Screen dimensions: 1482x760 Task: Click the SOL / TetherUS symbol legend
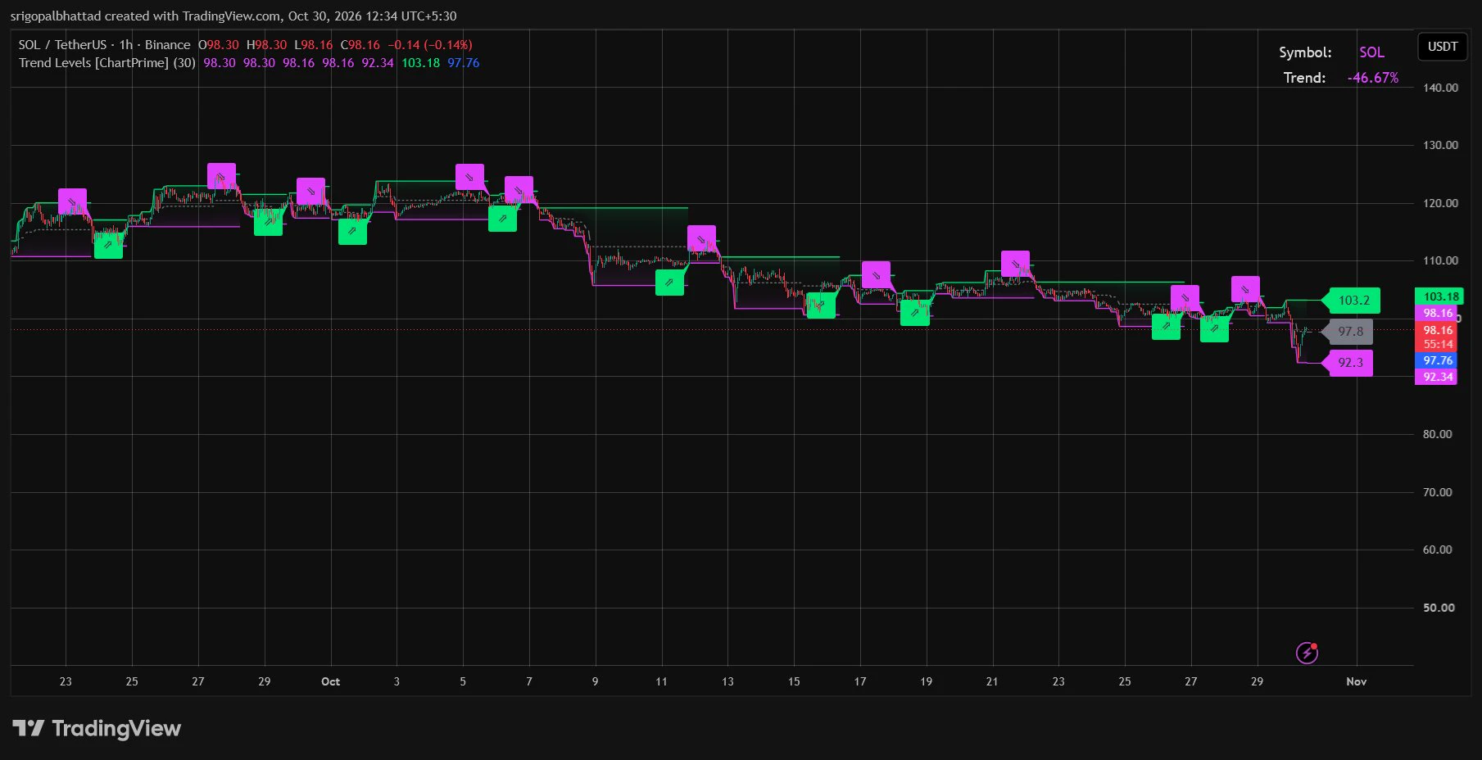pyautogui.click(x=105, y=45)
